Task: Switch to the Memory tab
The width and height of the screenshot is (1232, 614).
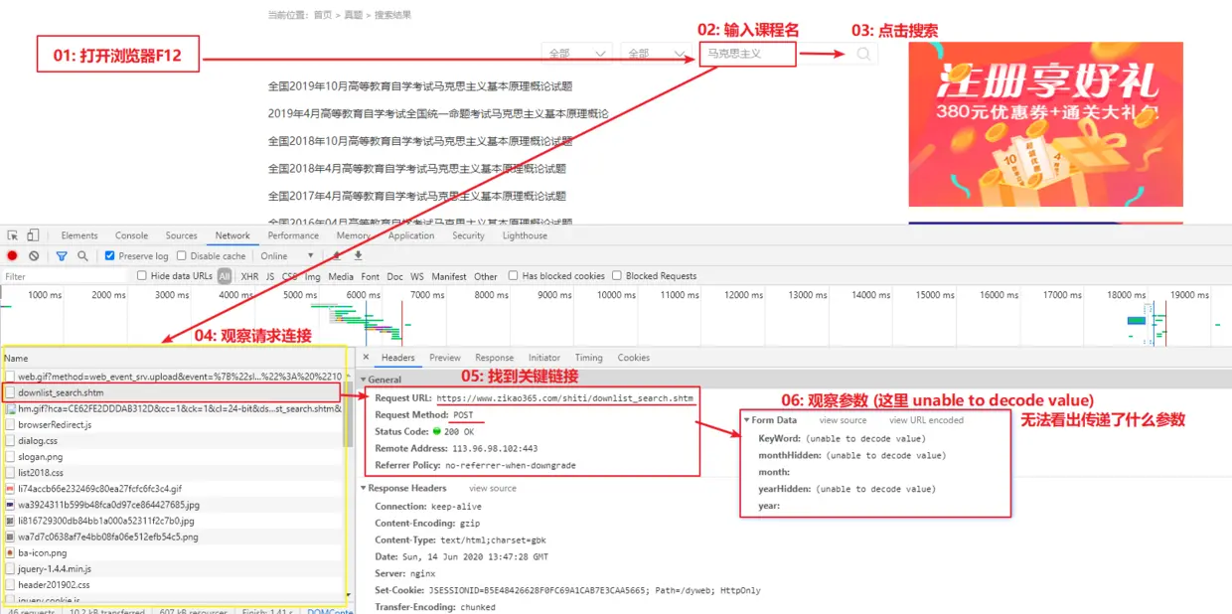Action: click(x=353, y=235)
